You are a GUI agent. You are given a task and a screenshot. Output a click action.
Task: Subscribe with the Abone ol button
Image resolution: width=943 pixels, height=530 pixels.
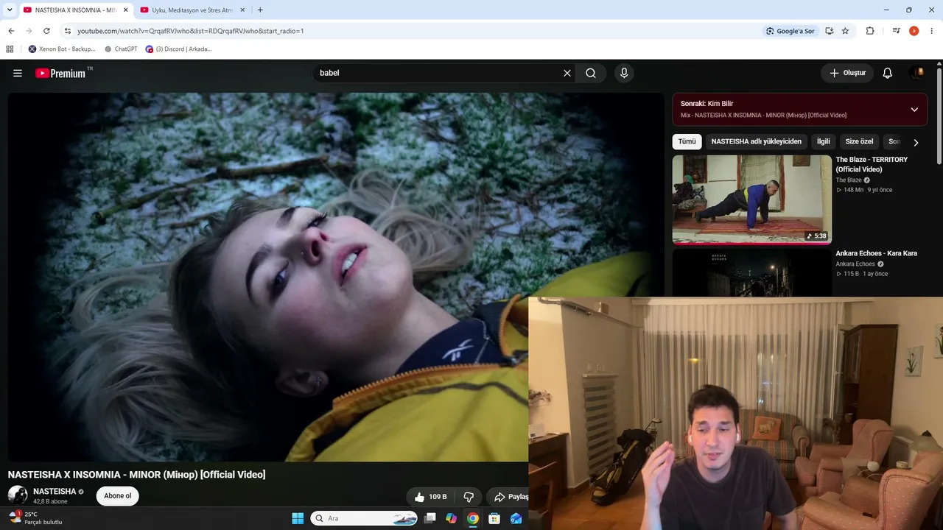click(x=117, y=496)
